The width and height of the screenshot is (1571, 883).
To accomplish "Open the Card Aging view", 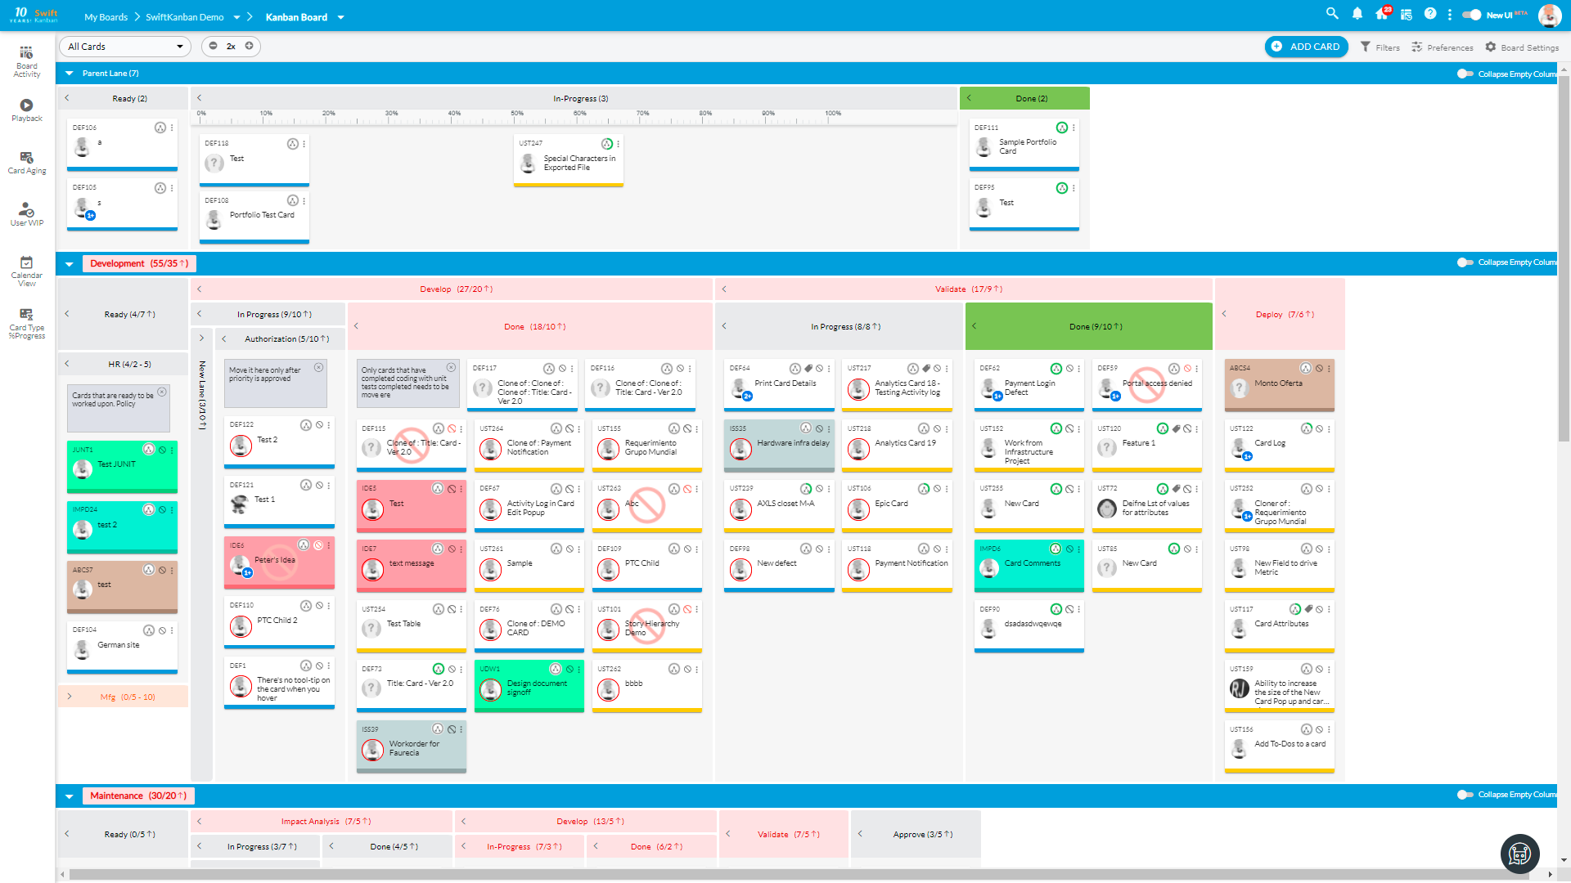I will tap(27, 160).
